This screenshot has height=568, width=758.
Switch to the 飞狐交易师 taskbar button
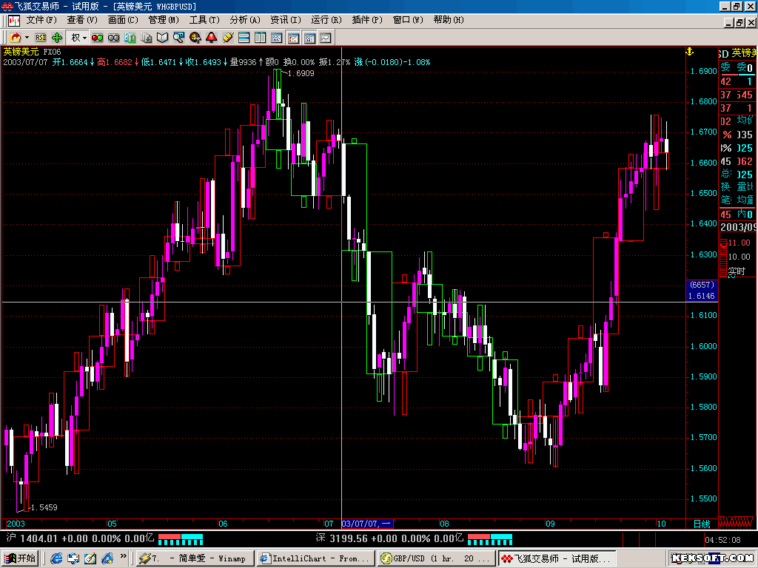click(x=557, y=559)
